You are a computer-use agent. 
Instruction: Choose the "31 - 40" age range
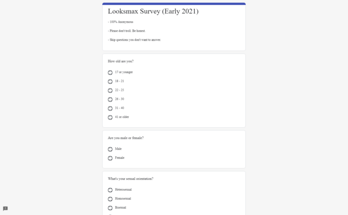pyautogui.click(x=110, y=109)
